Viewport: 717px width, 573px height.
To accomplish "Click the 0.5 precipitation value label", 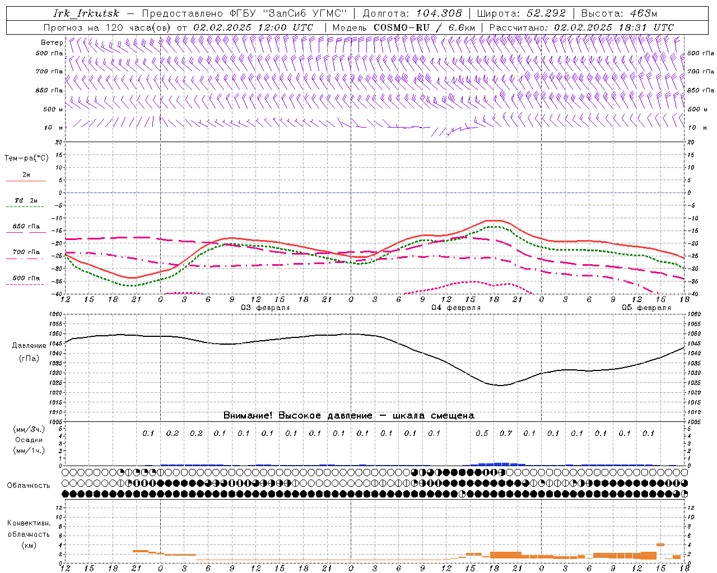I will click(x=482, y=433).
